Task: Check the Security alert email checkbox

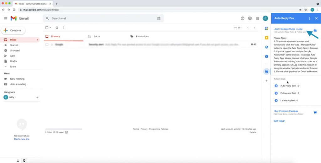Action: point(47,44)
